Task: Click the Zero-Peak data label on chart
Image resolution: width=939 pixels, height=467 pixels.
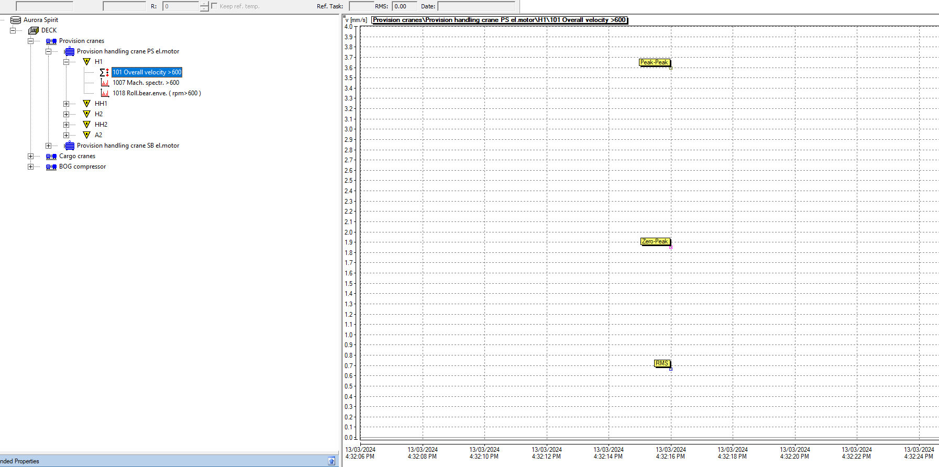Action: 655,241
